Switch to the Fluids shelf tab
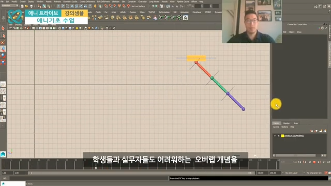 [x=98, y=12]
